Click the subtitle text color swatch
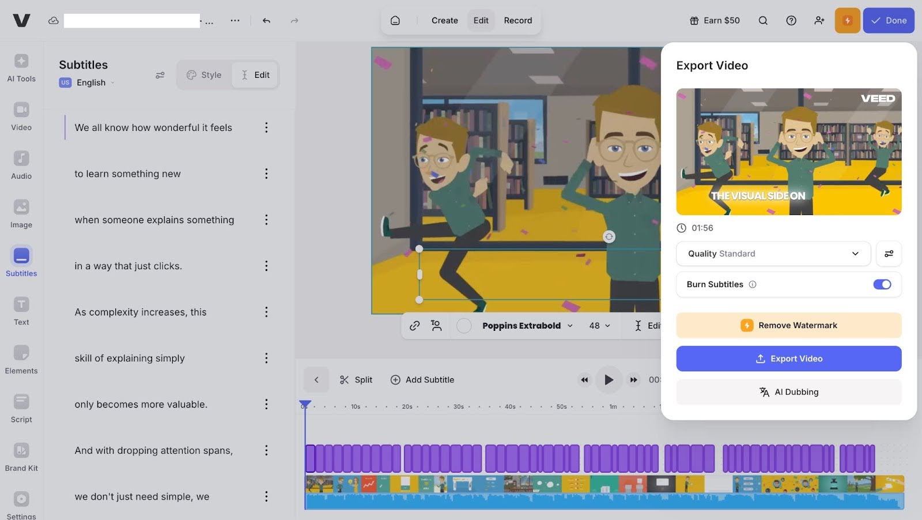 pos(464,326)
